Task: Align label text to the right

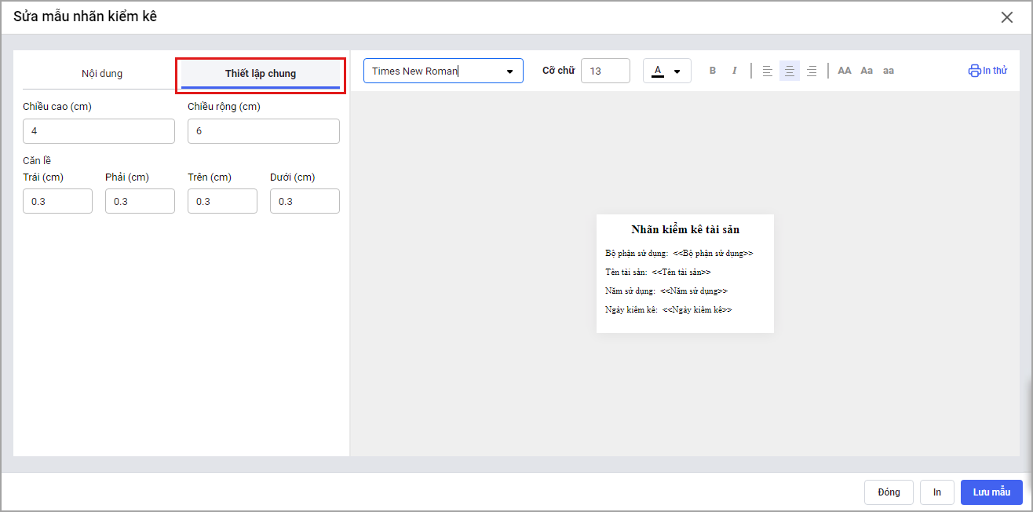Action: pos(812,71)
